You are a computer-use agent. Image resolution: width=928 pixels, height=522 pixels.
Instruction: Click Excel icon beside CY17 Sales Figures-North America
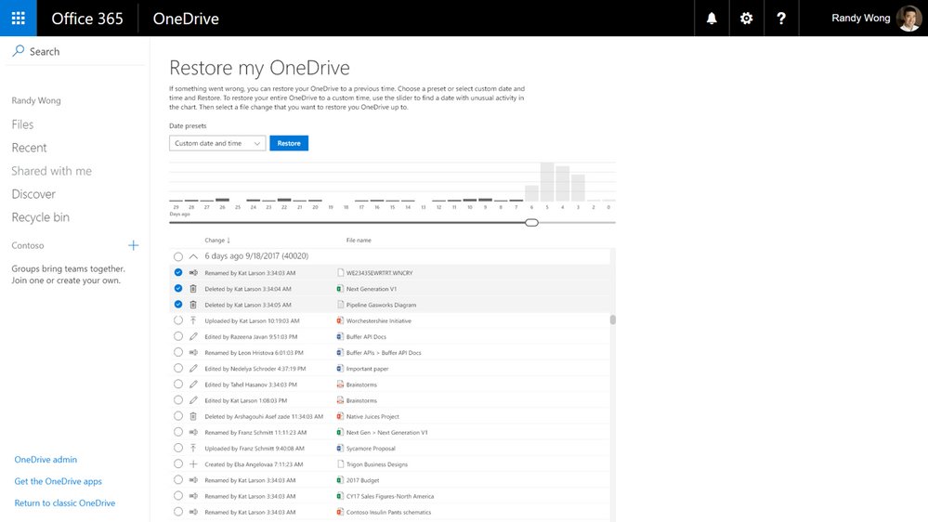pyautogui.click(x=340, y=496)
